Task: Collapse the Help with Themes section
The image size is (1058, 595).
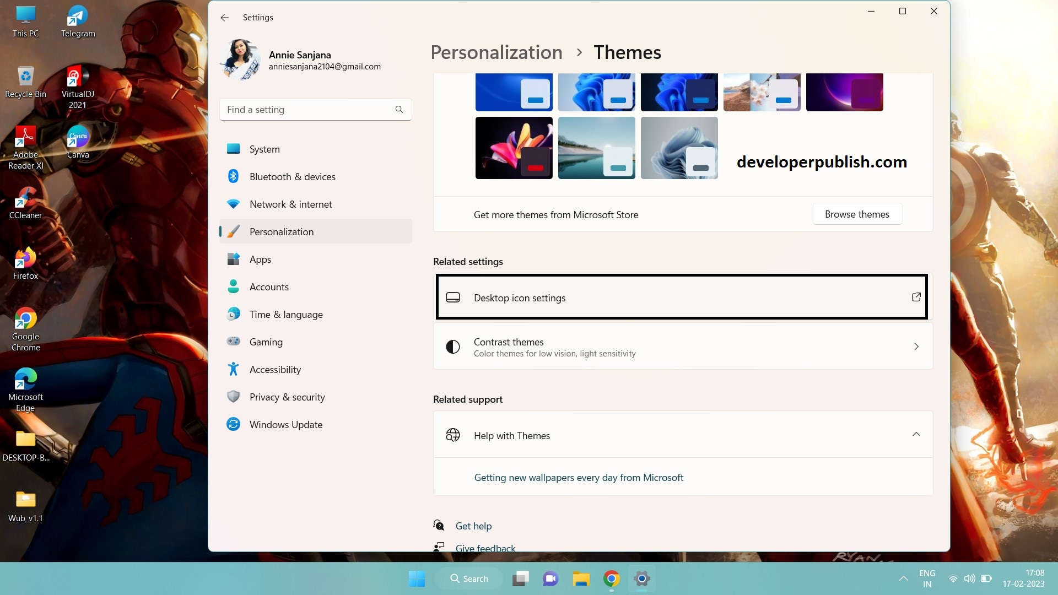Action: [916, 434]
